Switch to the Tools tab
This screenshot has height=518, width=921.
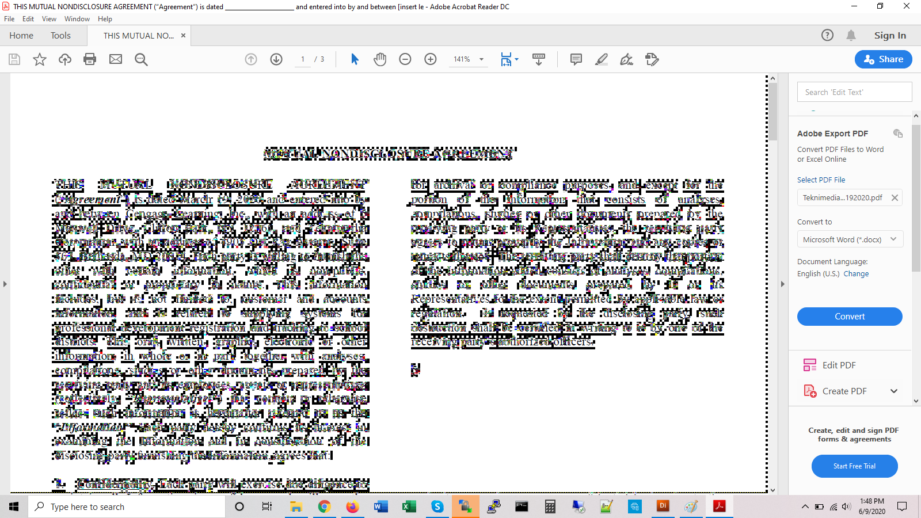click(x=60, y=35)
